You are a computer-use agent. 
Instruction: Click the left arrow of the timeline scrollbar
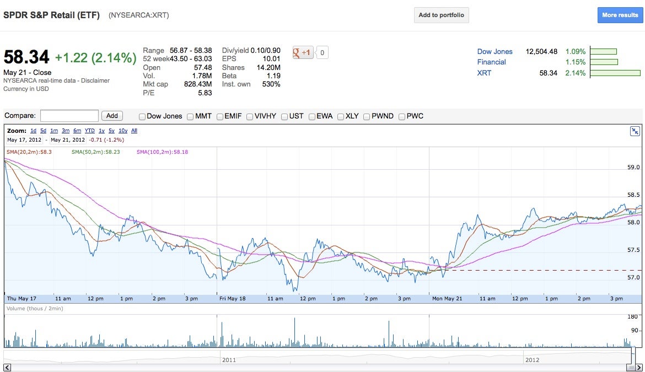point(7,368)
